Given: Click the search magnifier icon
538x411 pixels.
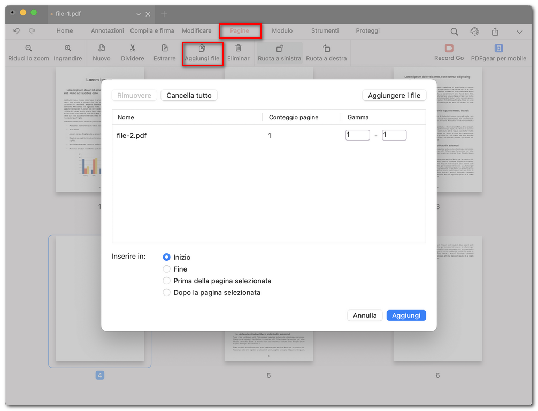Looking at the screenshot, I should pos(454,32).
